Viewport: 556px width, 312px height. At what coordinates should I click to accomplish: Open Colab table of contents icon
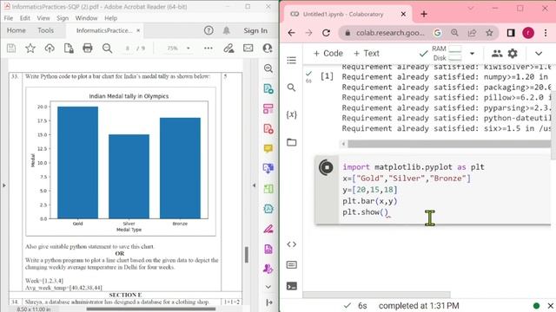[292, 61]
